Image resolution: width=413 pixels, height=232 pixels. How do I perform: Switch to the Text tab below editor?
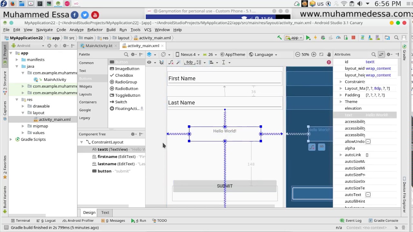pyautogui.click(x=105, y=213)
